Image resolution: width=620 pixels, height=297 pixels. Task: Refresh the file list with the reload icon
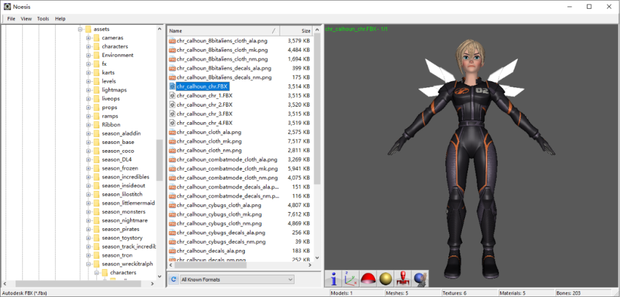tap(173, 280)
